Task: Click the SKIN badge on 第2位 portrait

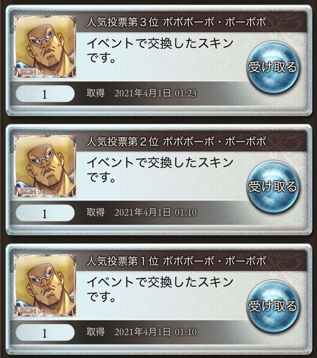Action: pos(28,192)
